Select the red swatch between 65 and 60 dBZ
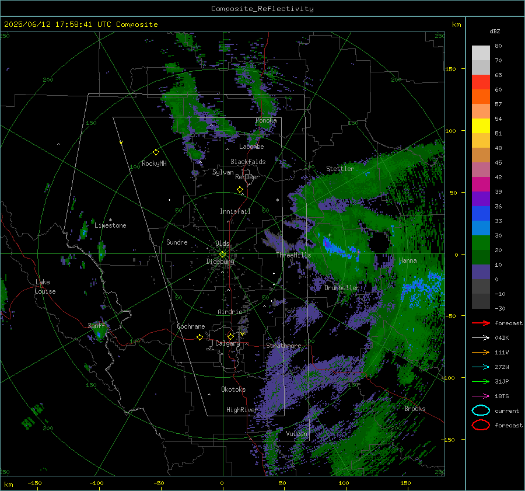 (481, 82)
